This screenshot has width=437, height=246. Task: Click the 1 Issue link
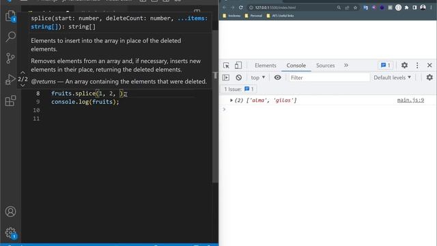[239, 90]
